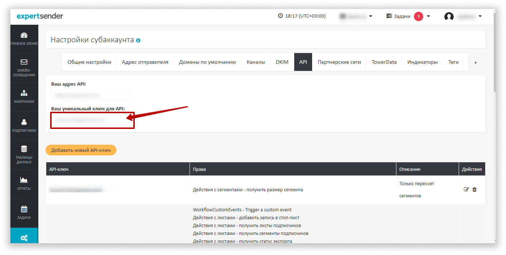Click the unique API key field
Screen dimensions: 506x255
(92, 120)
